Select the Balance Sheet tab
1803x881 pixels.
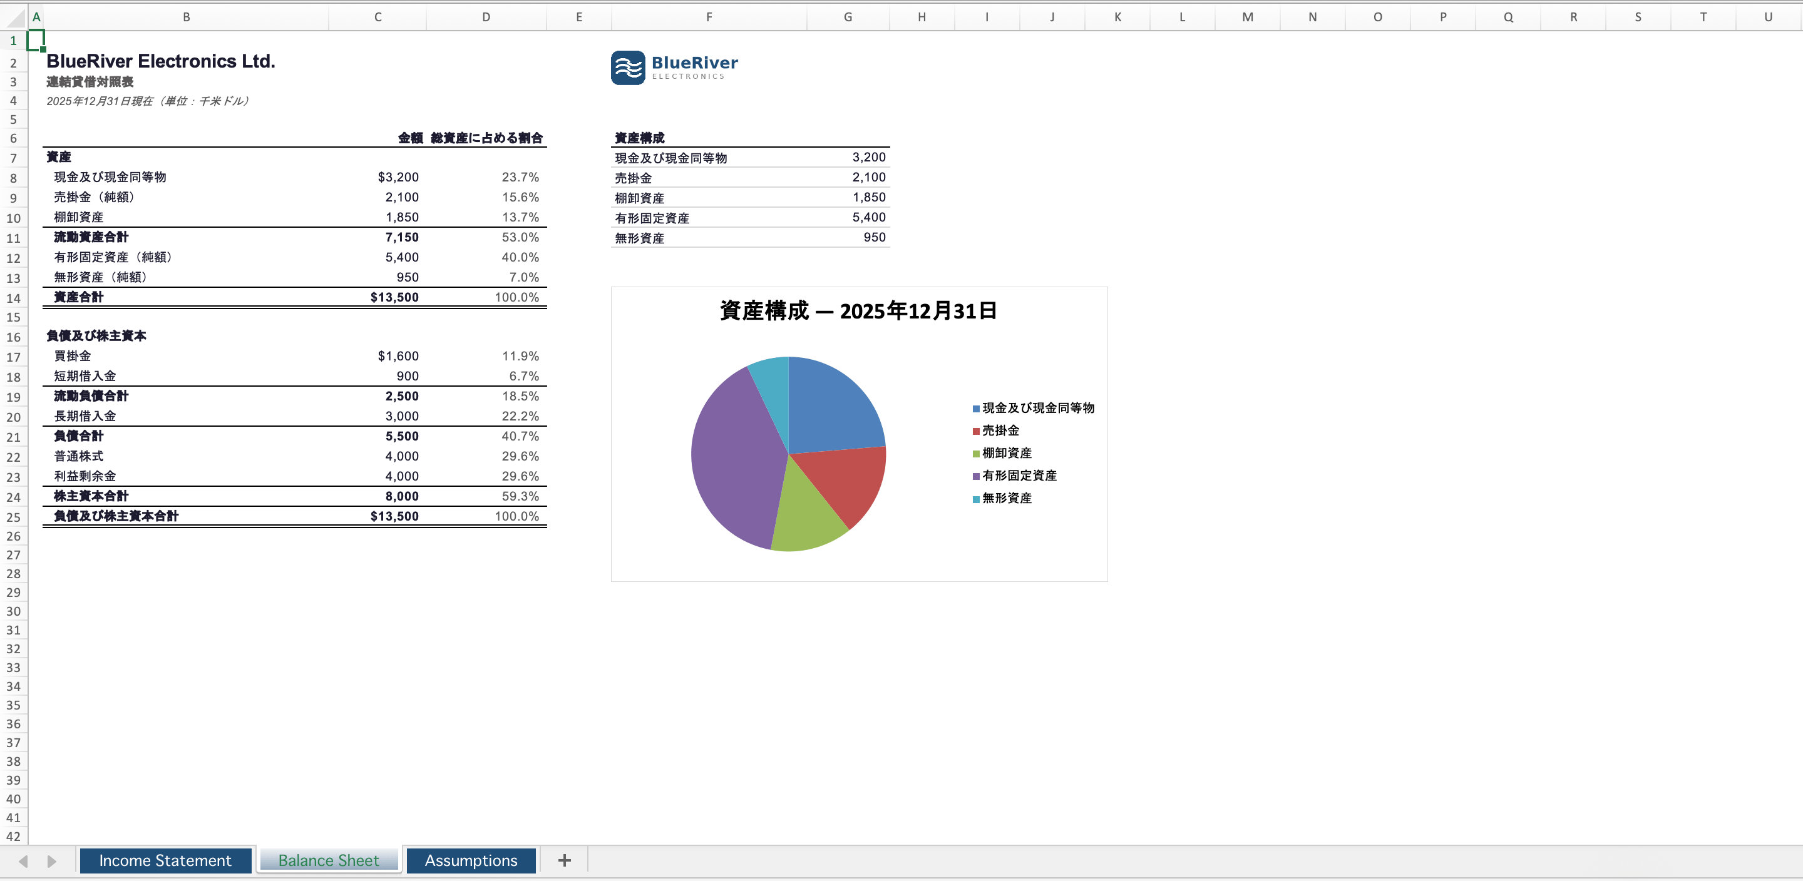[328, 860]
